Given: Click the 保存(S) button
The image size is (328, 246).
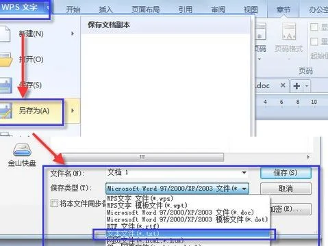Looking at the screenshot, I should 286,173.
